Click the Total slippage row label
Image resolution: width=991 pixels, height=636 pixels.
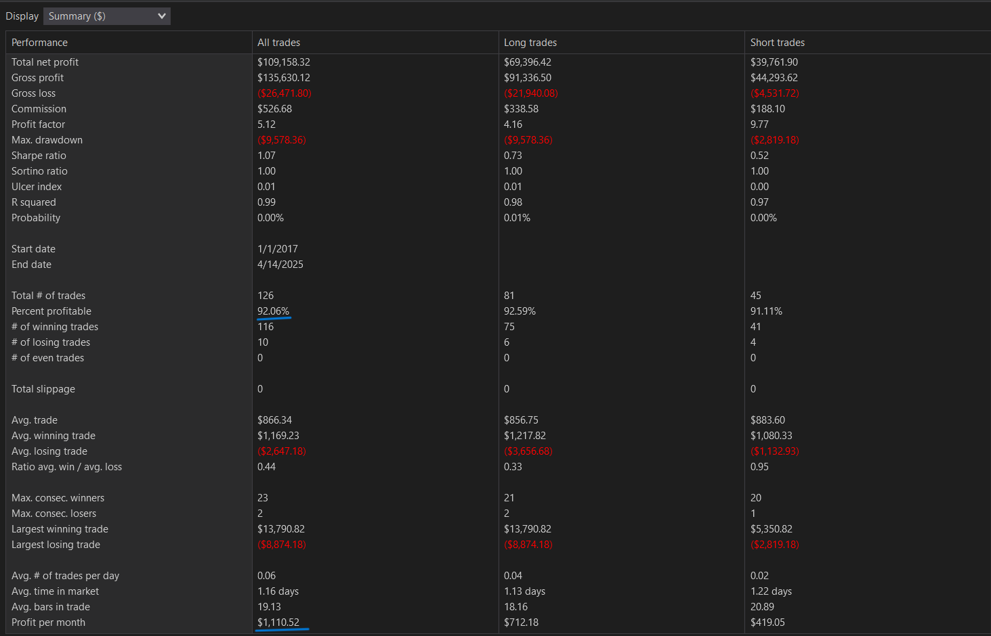(x=43, y=389)
